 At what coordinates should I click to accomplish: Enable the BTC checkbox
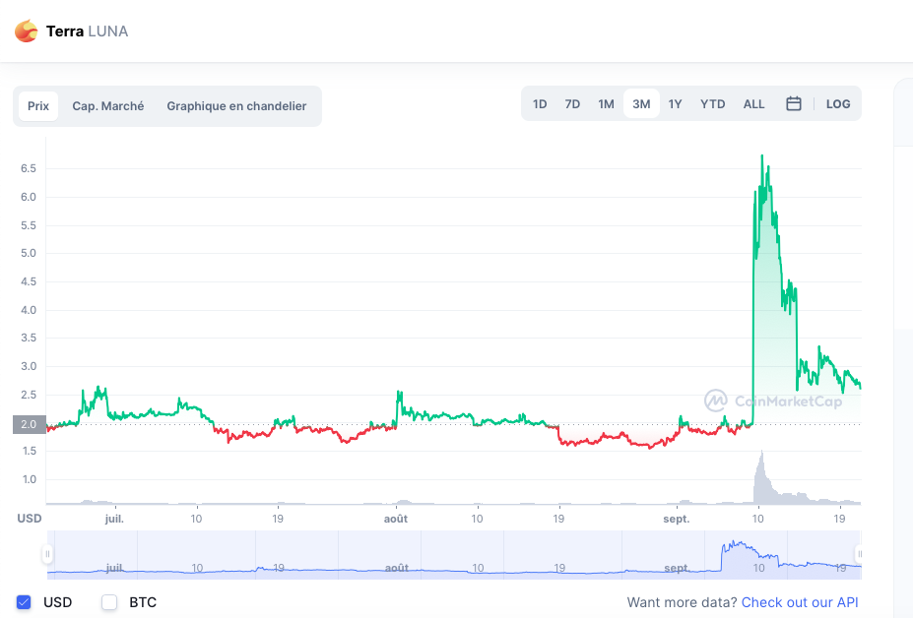[109, 602]
